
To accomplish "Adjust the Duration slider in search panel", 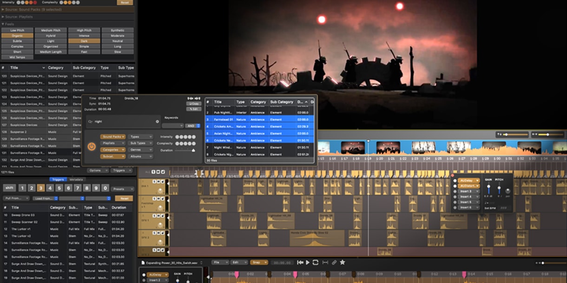I will [193, 150].
